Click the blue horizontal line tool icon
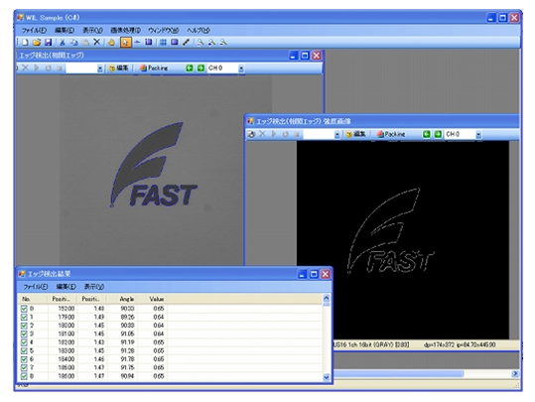Viewport: 535px width, 402px height. [x=137, y=43]
